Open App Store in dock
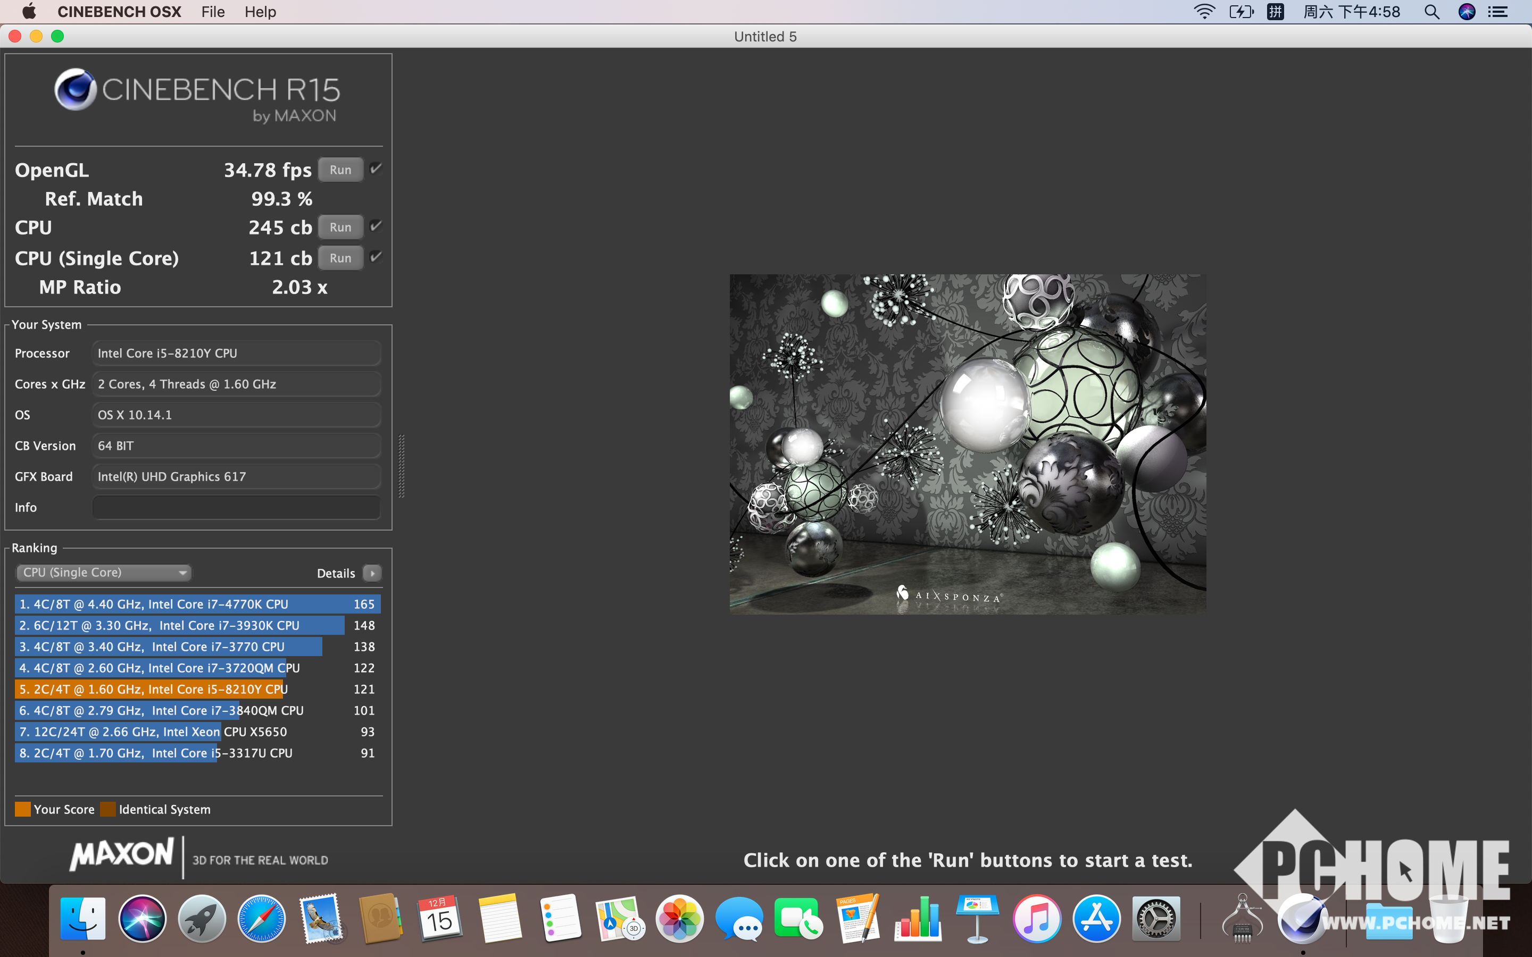The height and width of the screenshot is (957, 1532). 1096,918
